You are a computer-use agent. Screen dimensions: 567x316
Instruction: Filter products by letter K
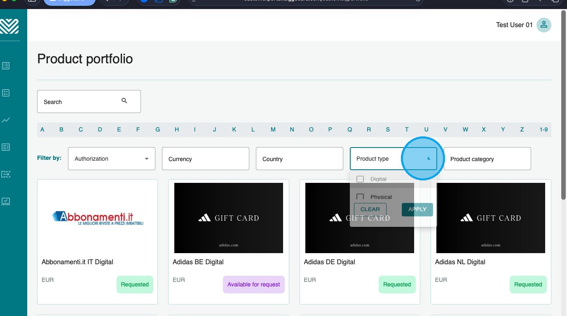(x=234, y=129)
